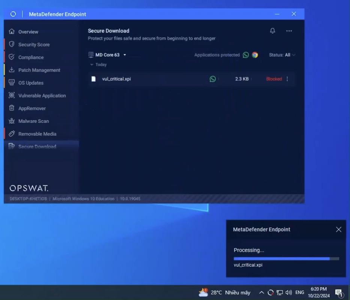Screen dimensions: 350x300
Task: Close the MetaDefender Endpoint window
Action: 294,14
